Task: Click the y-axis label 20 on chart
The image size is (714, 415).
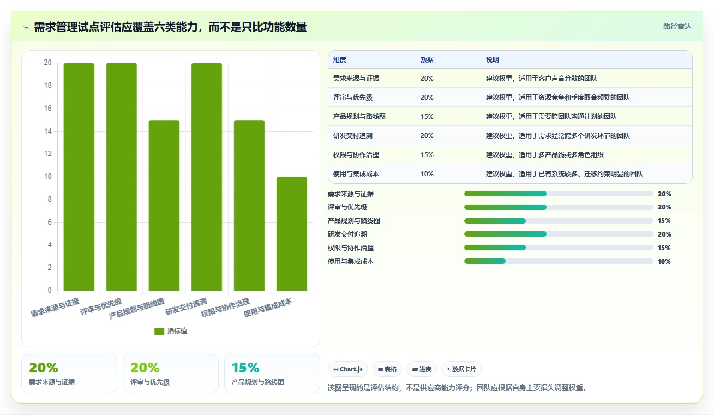Action: [x=47, y=63]
